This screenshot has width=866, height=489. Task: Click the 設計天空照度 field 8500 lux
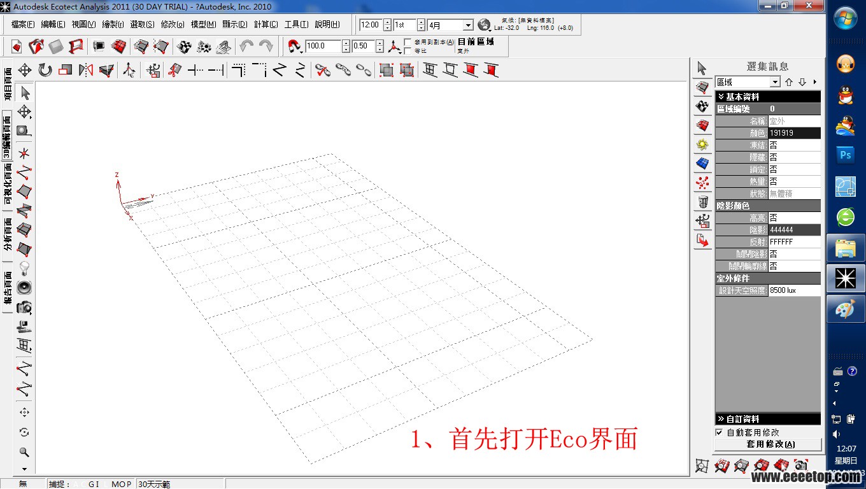[794, 290]
